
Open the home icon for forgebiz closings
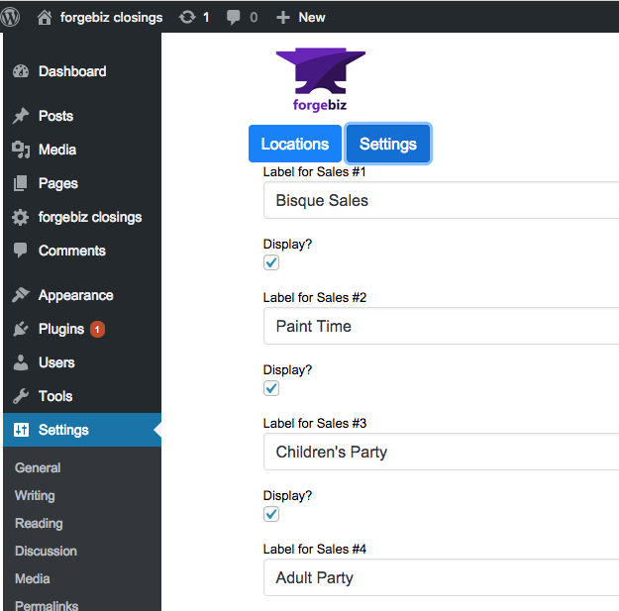pos(45,18)
